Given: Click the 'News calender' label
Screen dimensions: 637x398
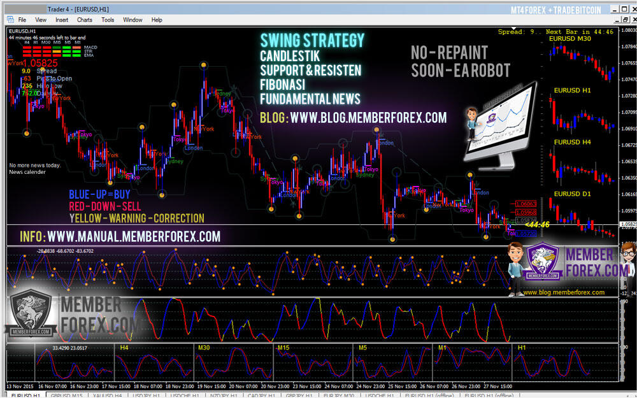Looking at the screenshot, I should pyautogui.click(x=27, y=172).
